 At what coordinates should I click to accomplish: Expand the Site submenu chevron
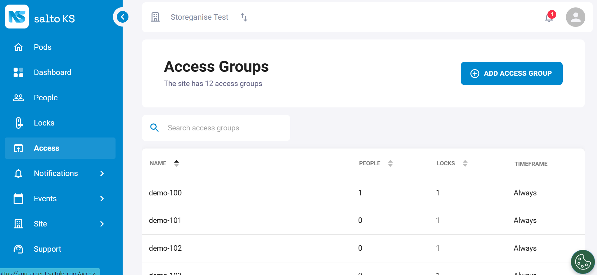pos(102,224)
